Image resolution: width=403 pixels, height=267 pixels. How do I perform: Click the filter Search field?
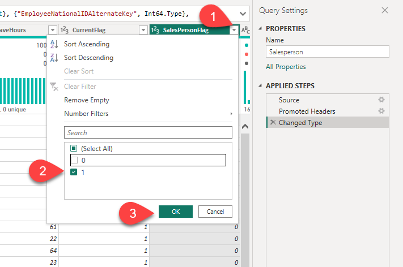(x=148, y=132)
